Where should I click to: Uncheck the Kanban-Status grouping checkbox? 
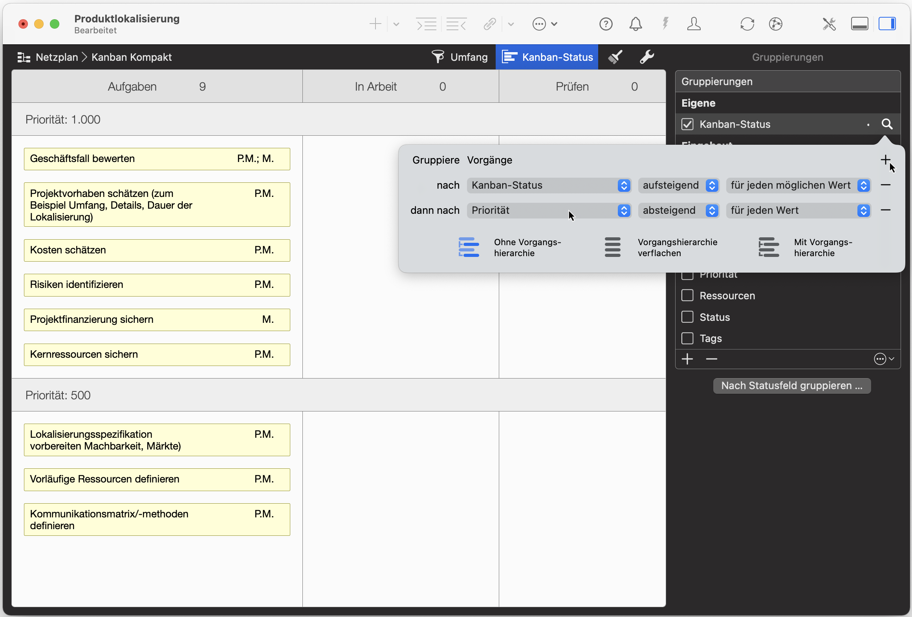[687, 124]
